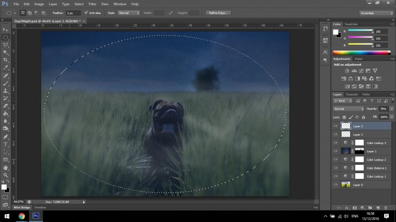Add a Color Balance adjustment from the panel
Image resolution: width=396 pixels, height=222 pixels.
coord(351,79)
